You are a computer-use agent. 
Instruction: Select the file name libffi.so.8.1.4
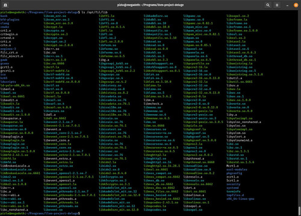click(x=112, y=27)
